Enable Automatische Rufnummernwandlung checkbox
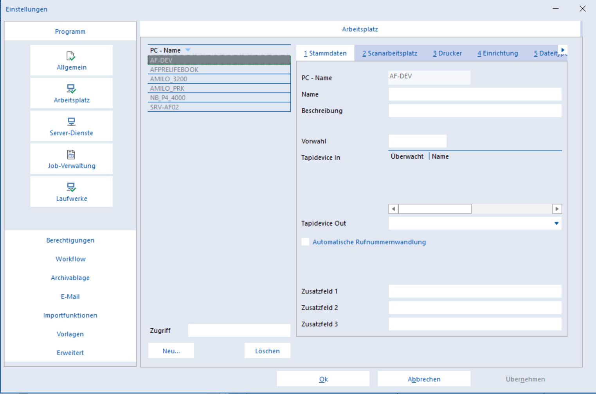596x394 pixels. coord(305,242)
